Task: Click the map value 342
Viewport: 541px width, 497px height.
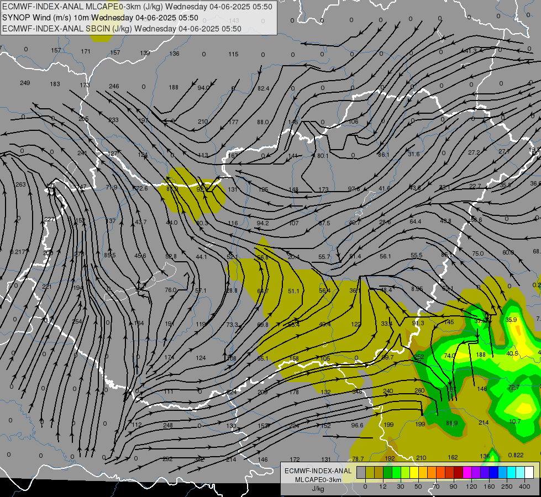Action: [x=199, y=459]
